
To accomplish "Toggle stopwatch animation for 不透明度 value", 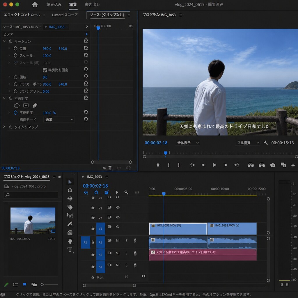I will click(x=16, y=113).
